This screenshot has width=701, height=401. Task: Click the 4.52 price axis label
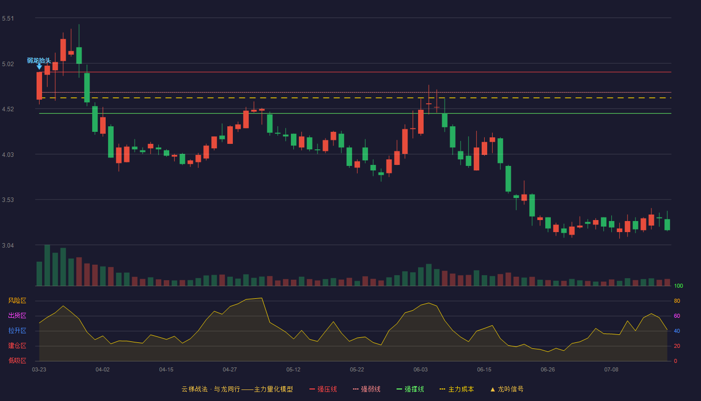[8, 109]
